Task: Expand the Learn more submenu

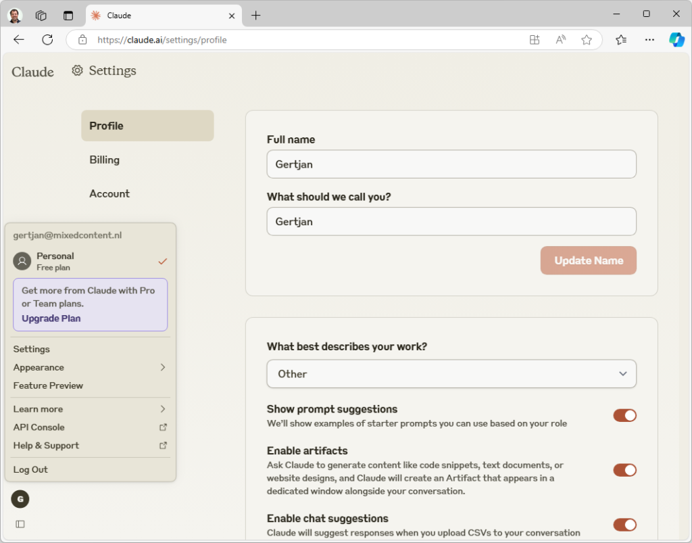Action: point(89,409)
